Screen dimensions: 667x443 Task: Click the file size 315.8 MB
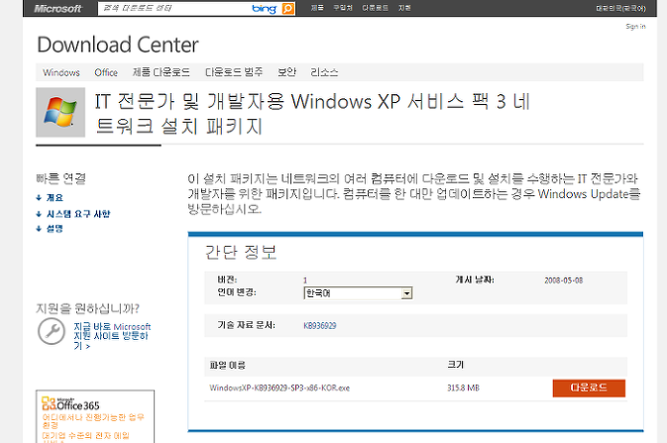pyautogui.click(x=463, y=388)
